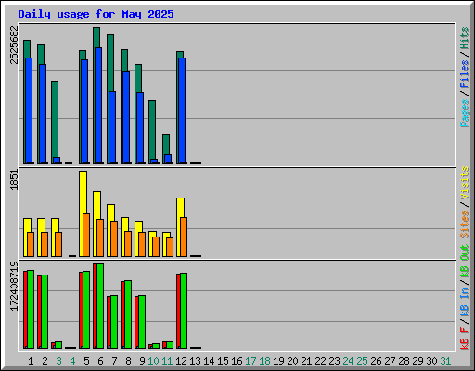Click day 16 on the date axis
475x371 pixels.
237,361
